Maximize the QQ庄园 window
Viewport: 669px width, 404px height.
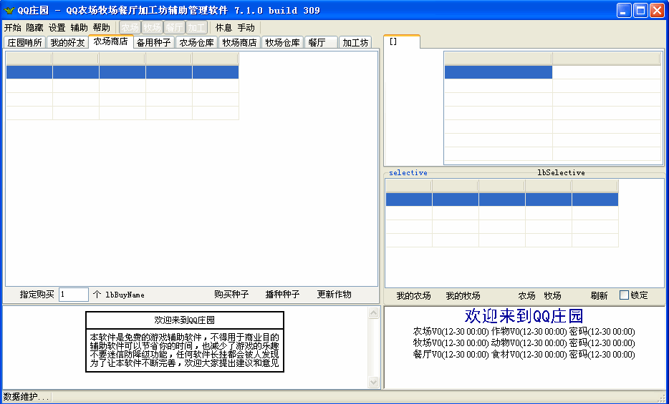(x=640, y=10)
